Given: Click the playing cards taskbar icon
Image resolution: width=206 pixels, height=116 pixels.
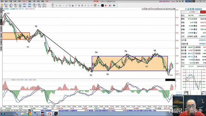Looking at the screenshot, I should pyautogui.click(x=49, y=114).
